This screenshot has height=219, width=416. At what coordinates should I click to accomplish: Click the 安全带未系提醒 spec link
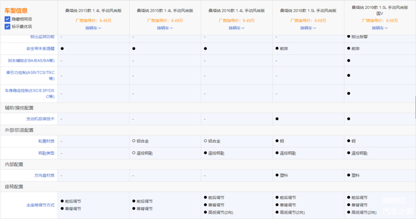(x=40, y=49)
